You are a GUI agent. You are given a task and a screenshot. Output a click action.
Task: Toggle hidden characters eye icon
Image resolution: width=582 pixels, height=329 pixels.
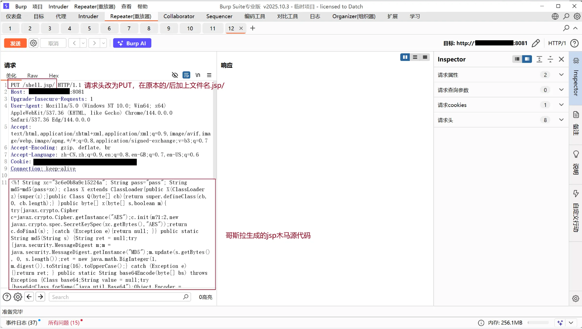click(175, 75)
